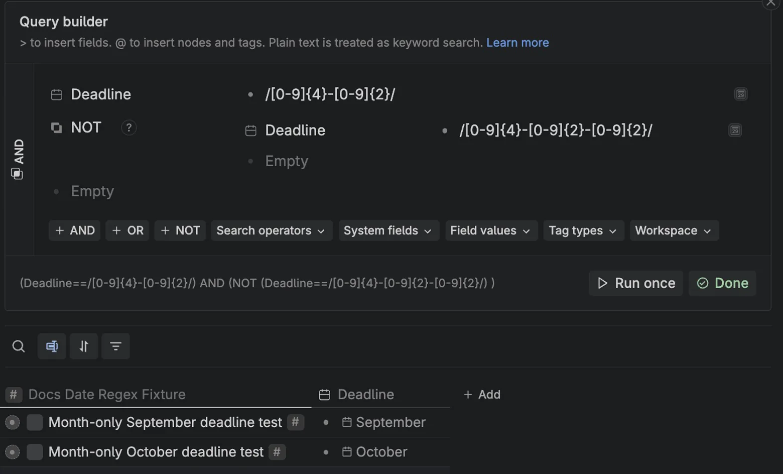Close the Query builder panel

tap(771, 3)
